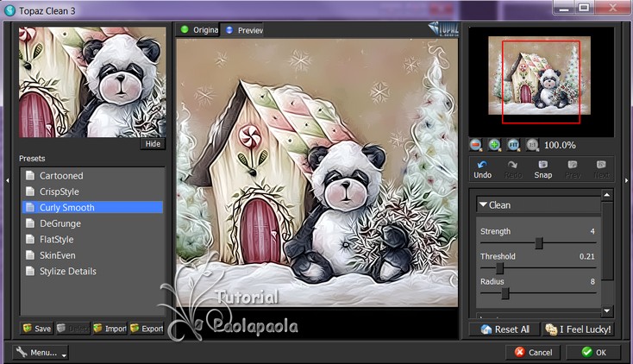The width and height of the screenshot is (633, 364).
Task: Select the CrispStyle preset
Action: point(92,191)
